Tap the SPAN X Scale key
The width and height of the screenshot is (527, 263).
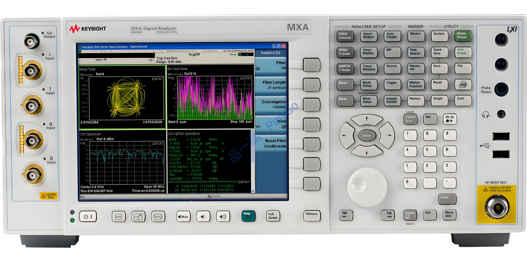(x=345, y=52)
